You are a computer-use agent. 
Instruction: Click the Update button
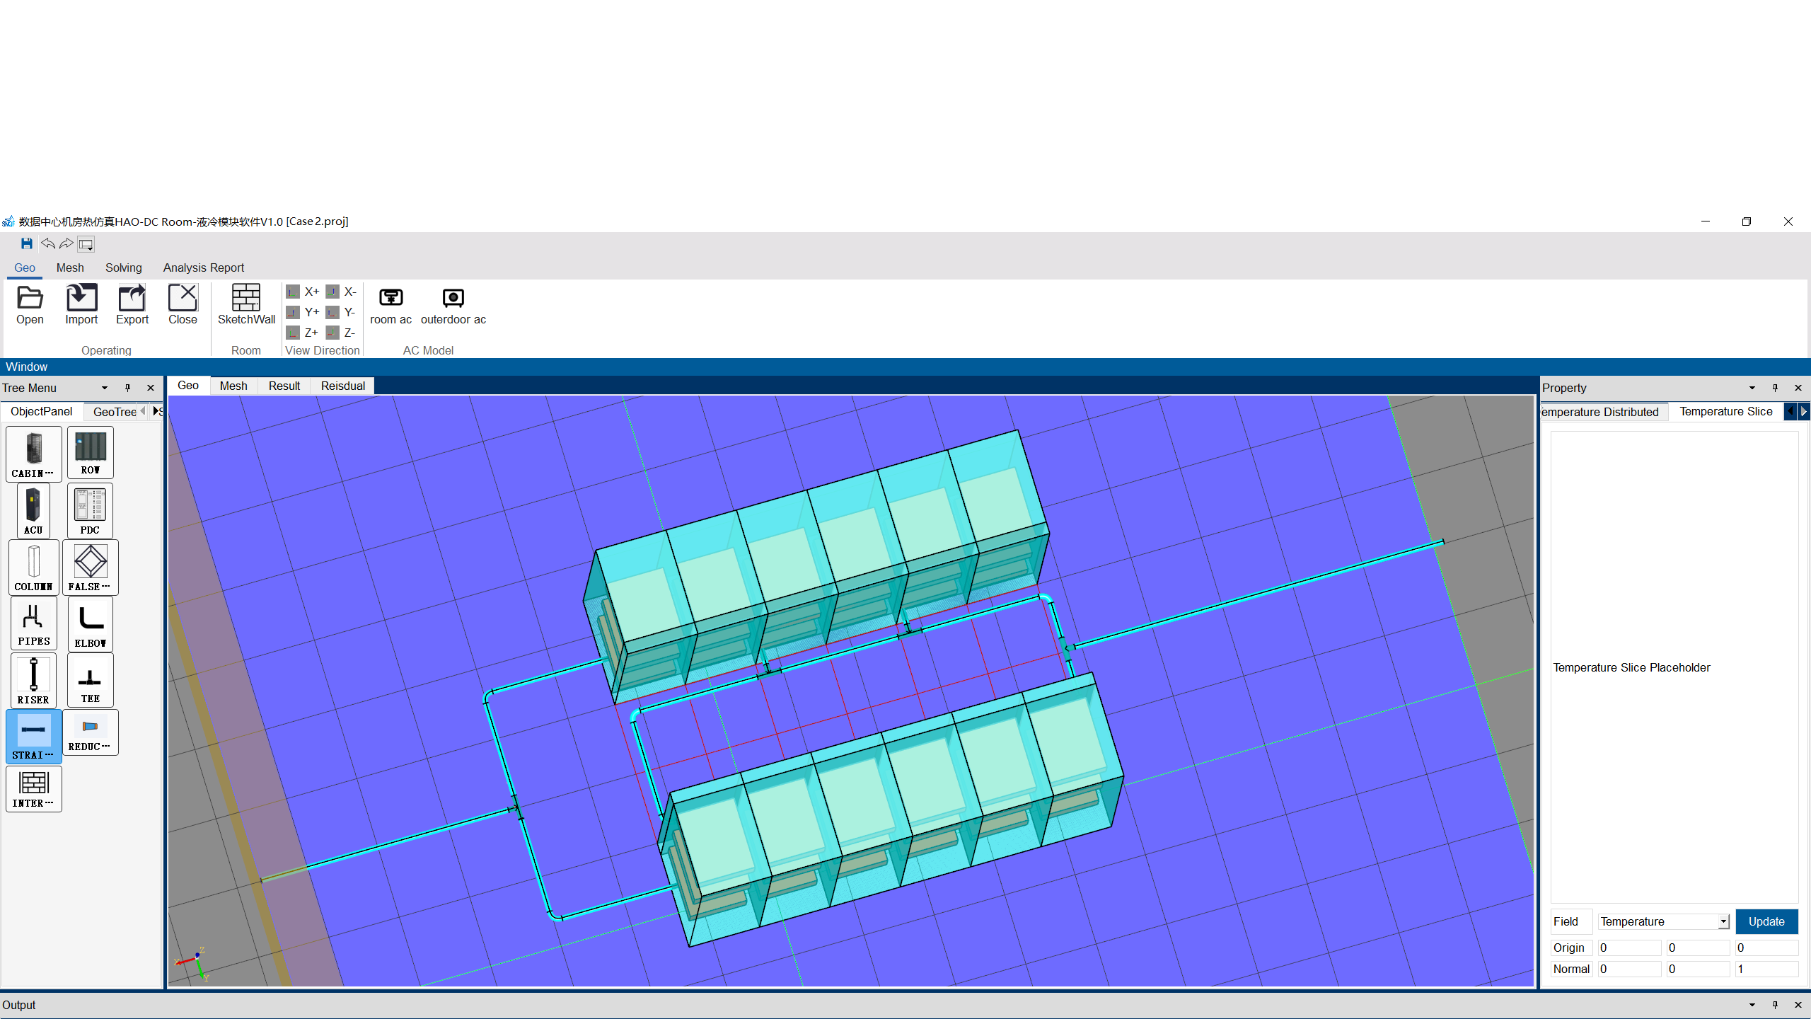point(1766,921)
